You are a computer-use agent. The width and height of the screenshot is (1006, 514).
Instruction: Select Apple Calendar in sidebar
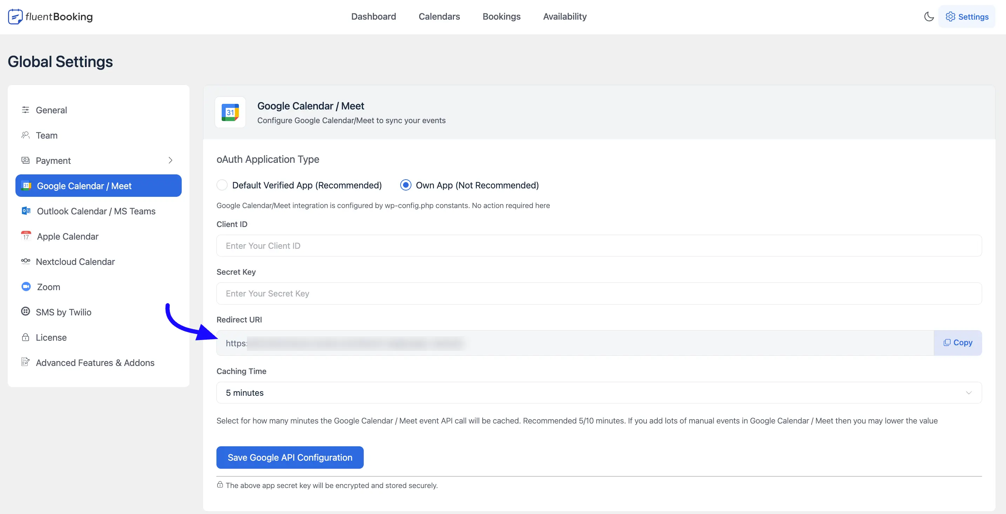99,236
